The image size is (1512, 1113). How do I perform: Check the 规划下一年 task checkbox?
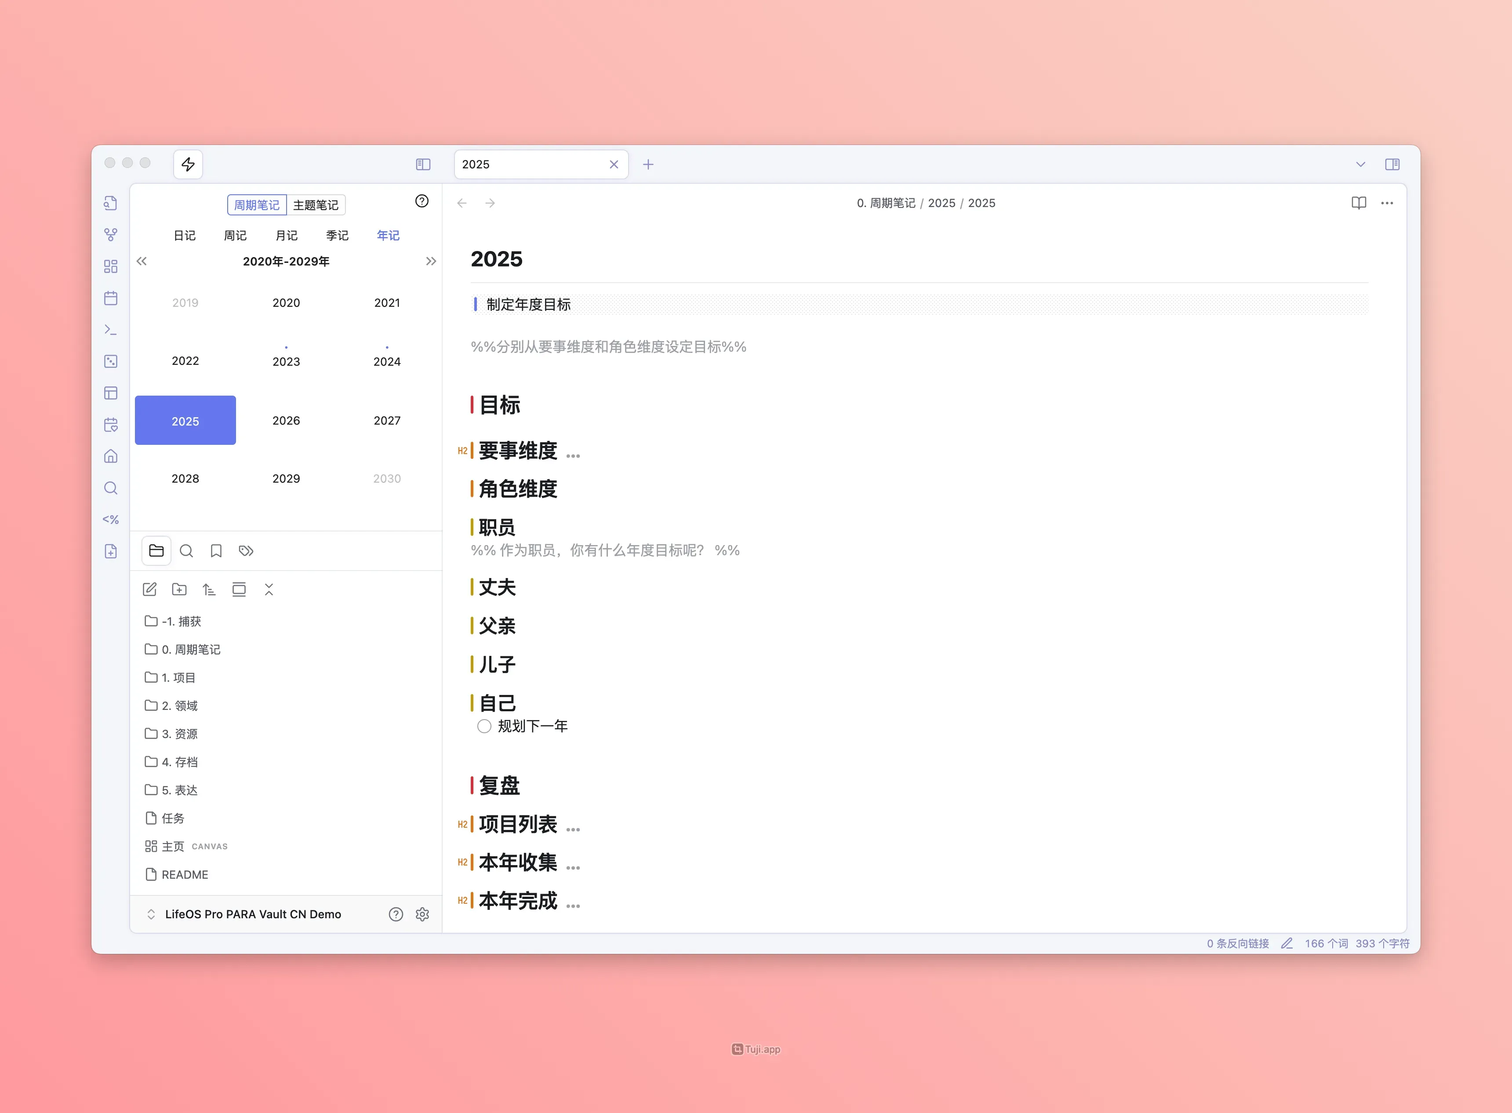click(x=484, y=726)
